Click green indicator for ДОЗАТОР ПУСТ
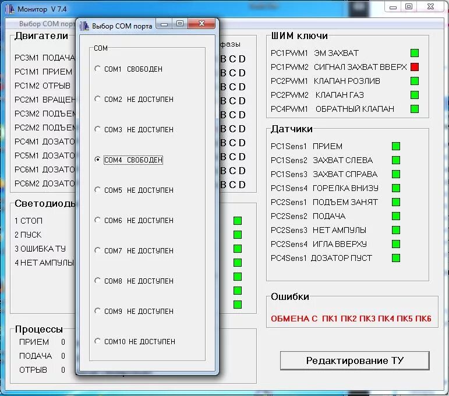Screen dimensions: 449x396 [x=396, y=258]
